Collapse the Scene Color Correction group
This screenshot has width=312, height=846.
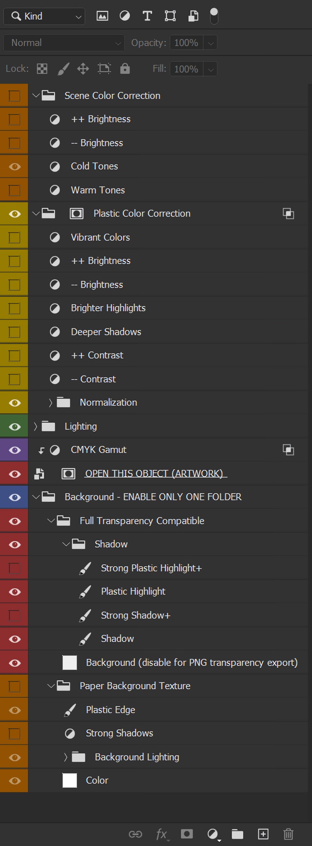pos(36,95)
